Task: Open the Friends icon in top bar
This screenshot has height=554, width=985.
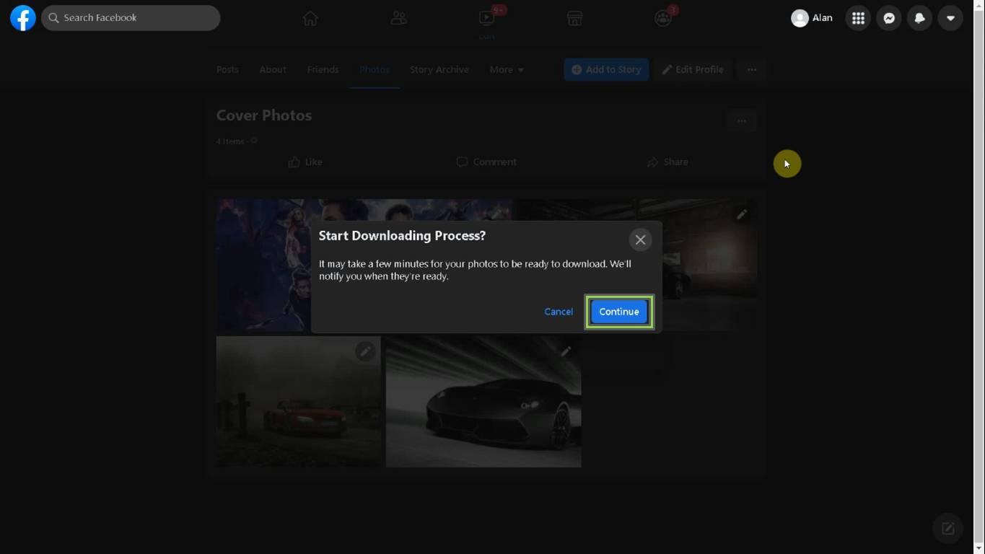Action: point(398,18)
